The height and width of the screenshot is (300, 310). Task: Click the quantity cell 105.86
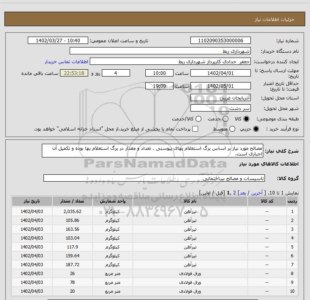(72, 220)
